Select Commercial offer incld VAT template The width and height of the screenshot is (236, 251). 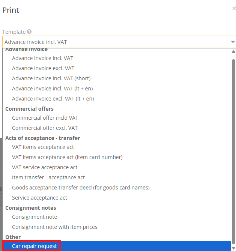tap(45, 118)
